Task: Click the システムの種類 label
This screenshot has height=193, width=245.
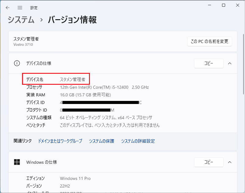Action: (39, 118)
